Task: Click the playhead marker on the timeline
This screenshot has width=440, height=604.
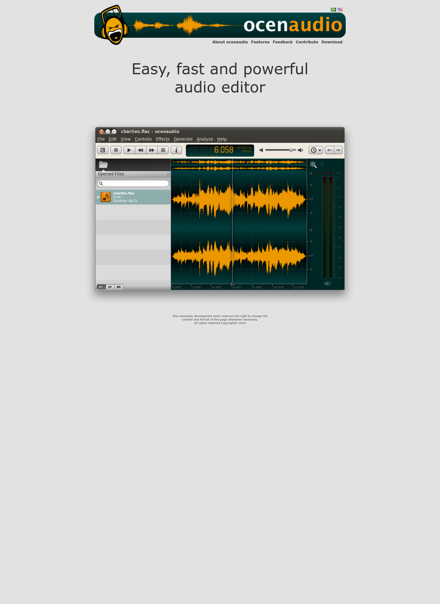Action: click(x=232, y=283)
